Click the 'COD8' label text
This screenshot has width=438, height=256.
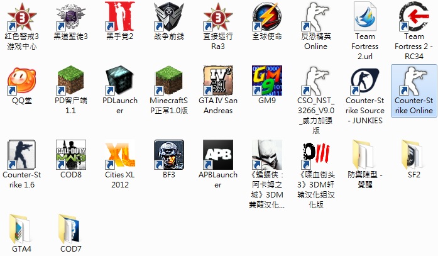click(70, 175)
